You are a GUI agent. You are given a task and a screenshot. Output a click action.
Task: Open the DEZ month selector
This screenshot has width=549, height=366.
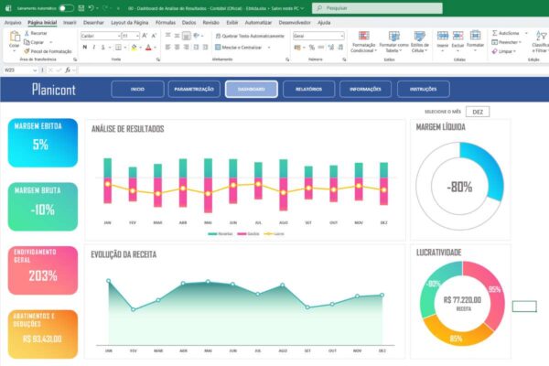tap(478, 112)
